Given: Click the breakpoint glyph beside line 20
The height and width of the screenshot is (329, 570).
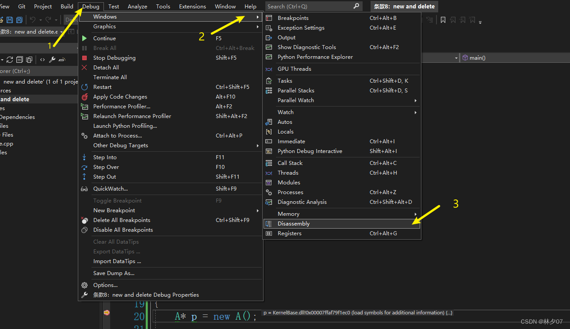Looking at the screenshot, I should coord(106,313).
